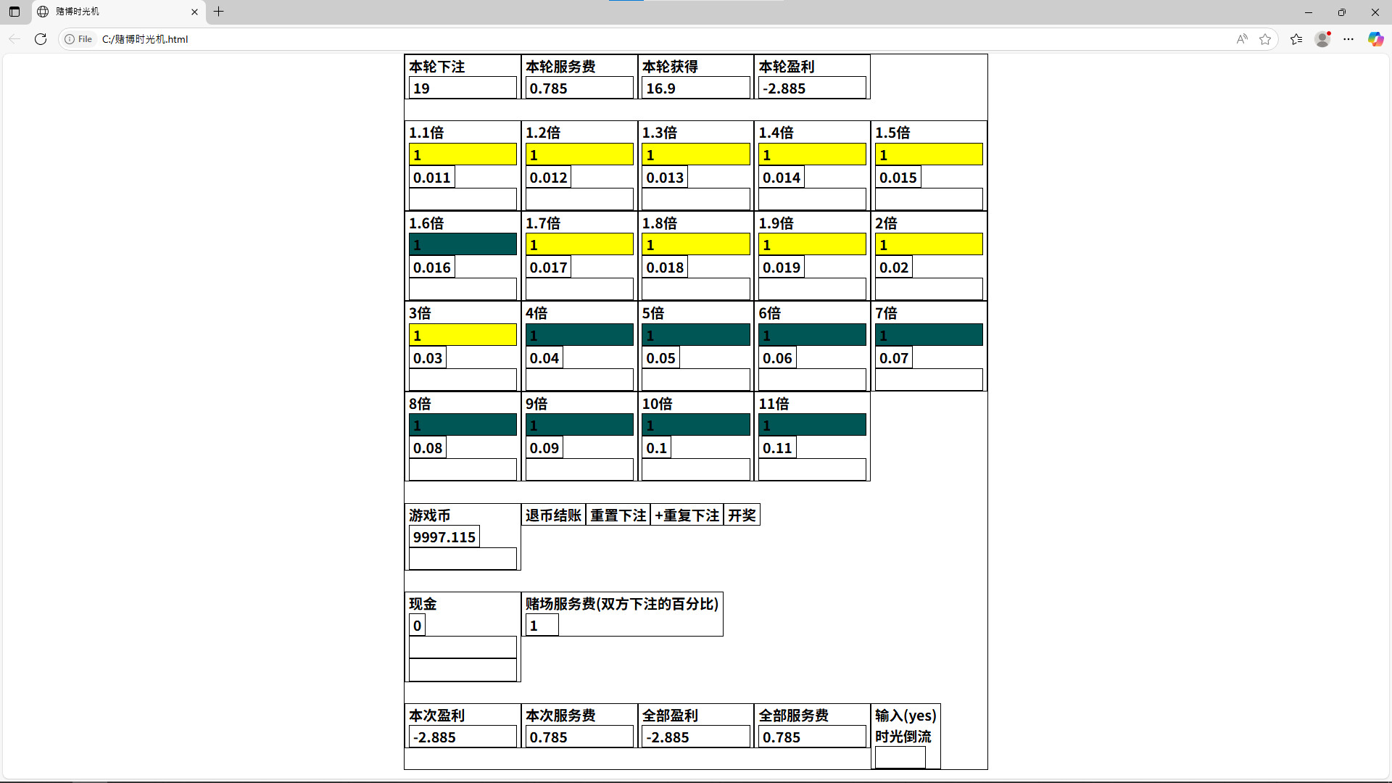Click the favorites star icon
The image size is (1392, 783).
click(x=1265, y=39)
